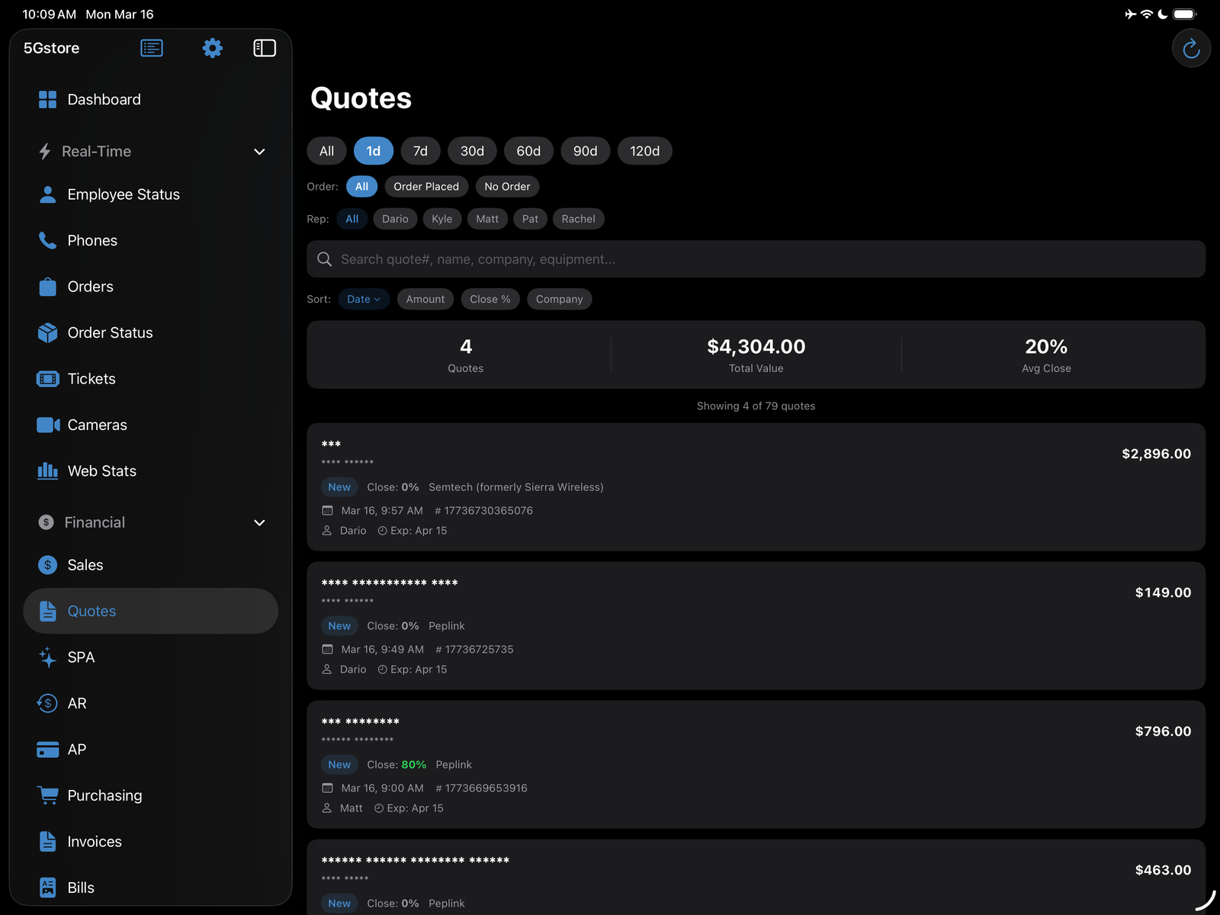Image resolution: width=1220 pixels, height=915 pixels.
Task: Open the Invoices section
Action: click(x=94, y=841)
